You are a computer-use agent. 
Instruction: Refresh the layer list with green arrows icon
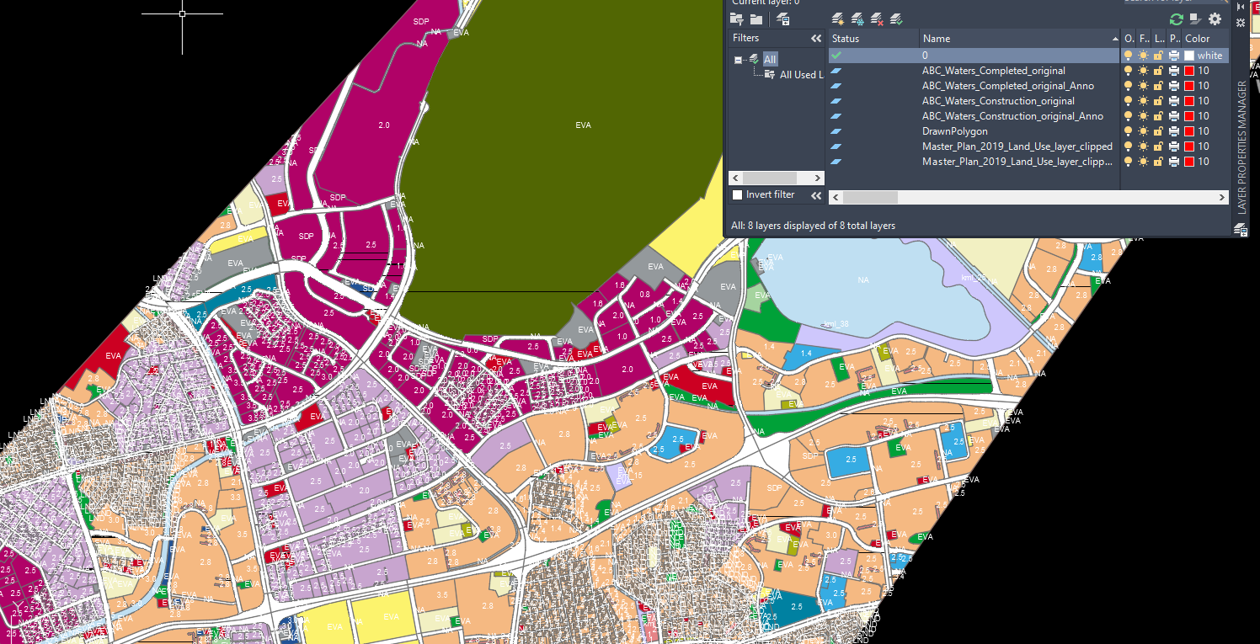tap(1177, 19)
